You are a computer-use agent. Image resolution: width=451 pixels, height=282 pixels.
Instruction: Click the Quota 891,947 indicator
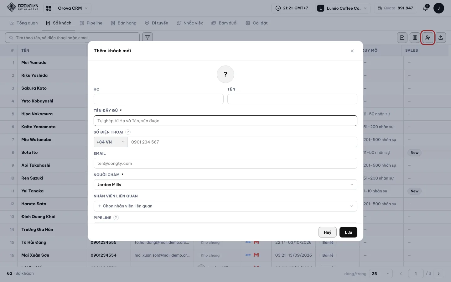(x=395, y=8)
